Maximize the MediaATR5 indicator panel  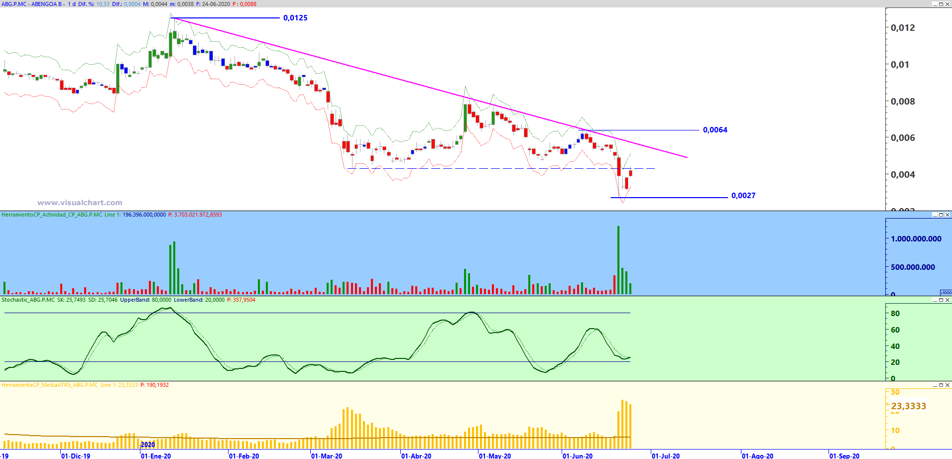tap(941, 385)
